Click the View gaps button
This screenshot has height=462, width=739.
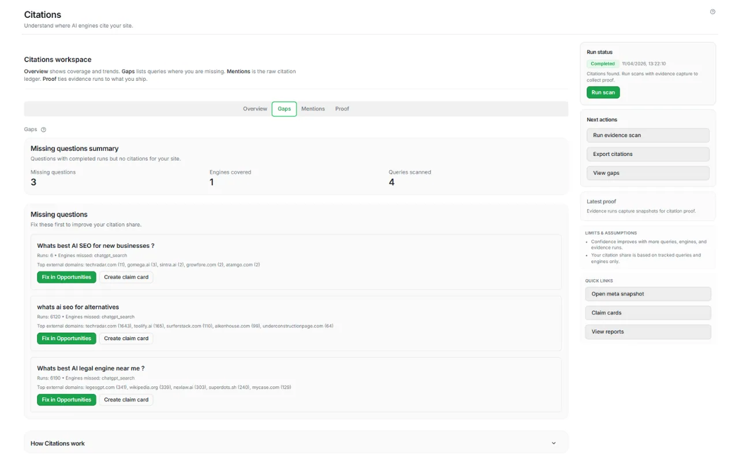(648, 173)
